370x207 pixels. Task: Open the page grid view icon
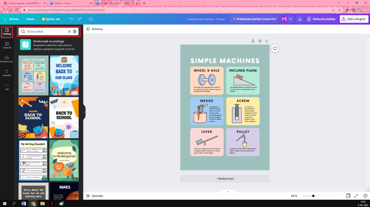[348, 196]
